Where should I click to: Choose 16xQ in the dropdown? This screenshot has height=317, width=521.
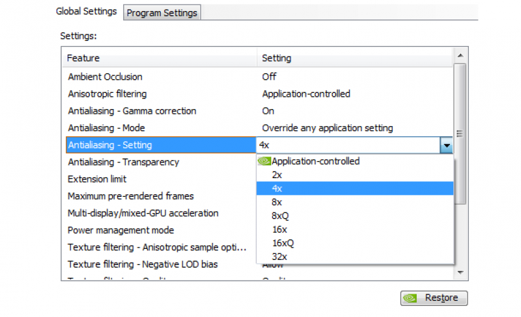[x=283, y=243]
